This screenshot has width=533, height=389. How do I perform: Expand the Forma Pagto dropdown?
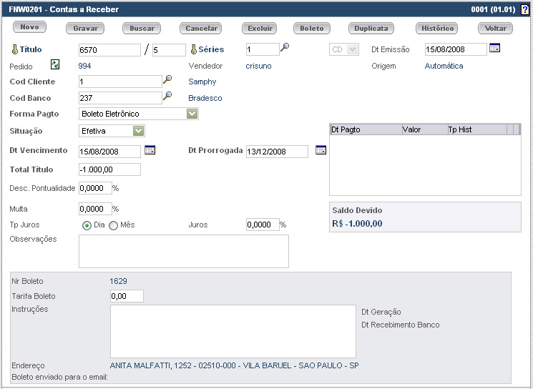[192, 114]
